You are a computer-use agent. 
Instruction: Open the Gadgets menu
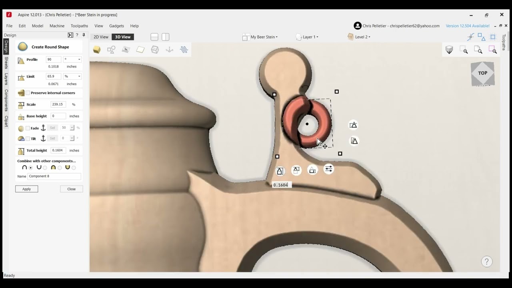tap(116, 26)
